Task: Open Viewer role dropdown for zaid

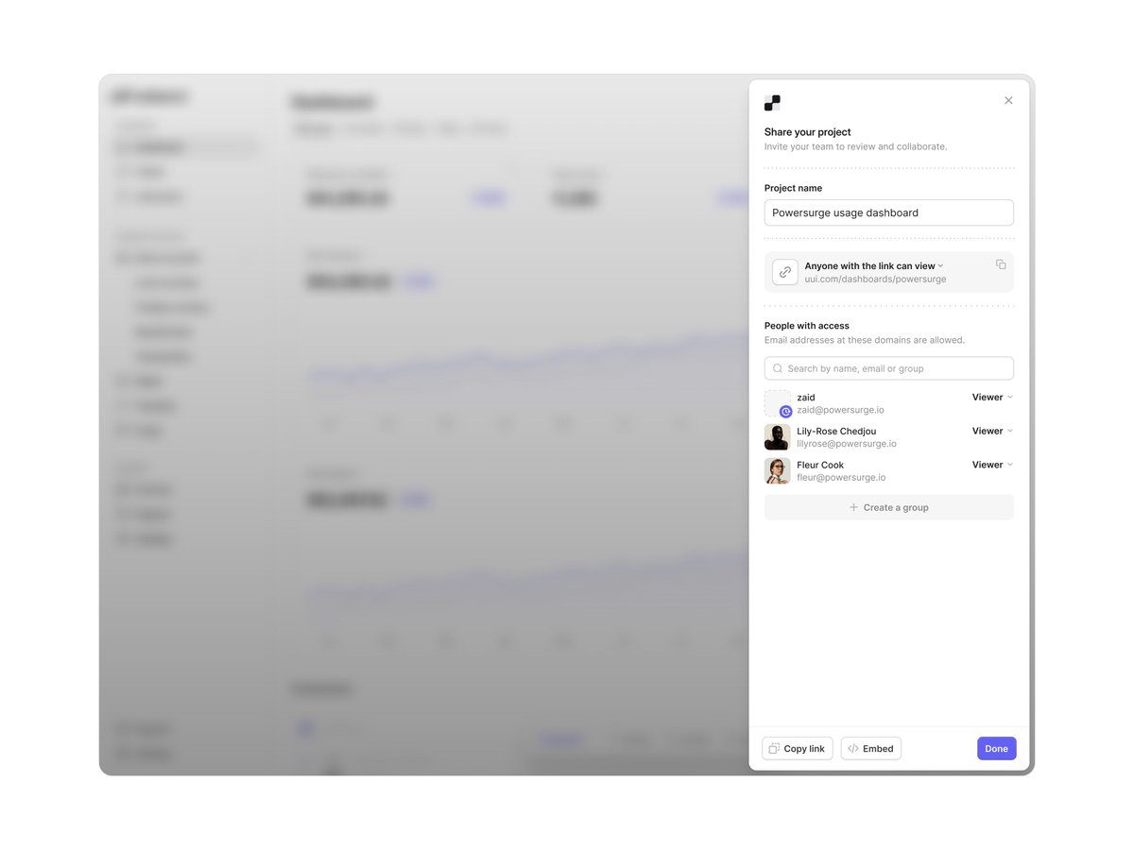Action: [x=992, y=398]
